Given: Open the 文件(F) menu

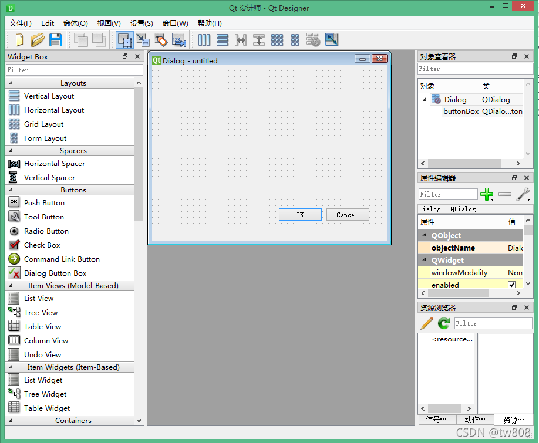Looking at the screenshot, I should (21, 23).
